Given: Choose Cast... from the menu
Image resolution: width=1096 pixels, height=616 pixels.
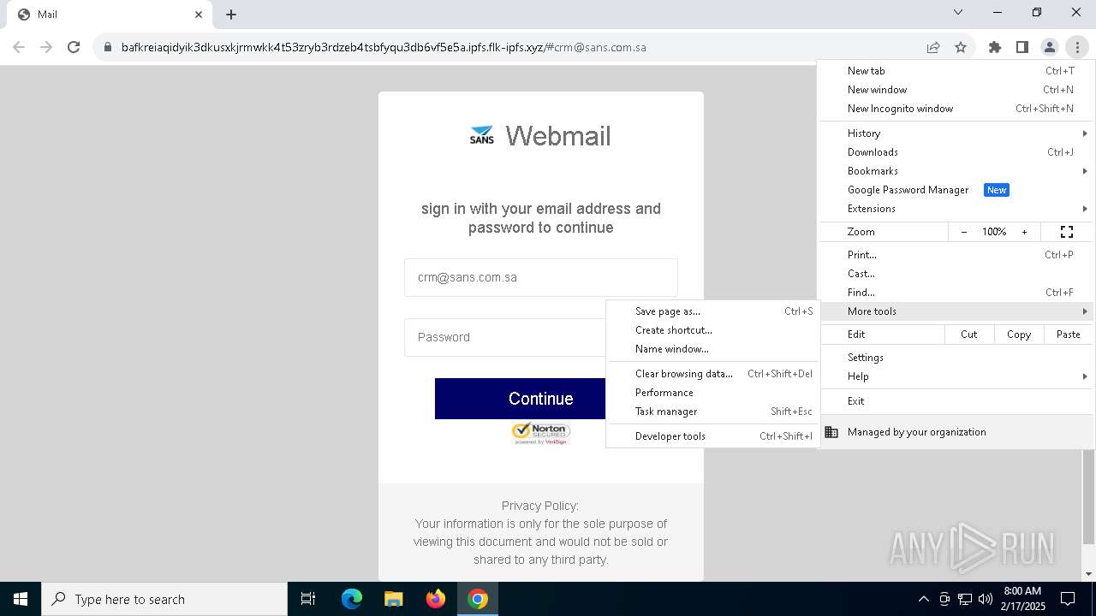Looking at the screenshot, I should point(956,274).
